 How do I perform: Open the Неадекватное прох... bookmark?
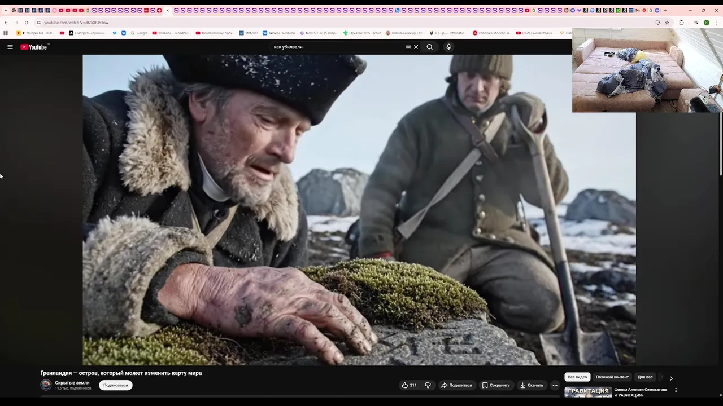tap(215, 33)
